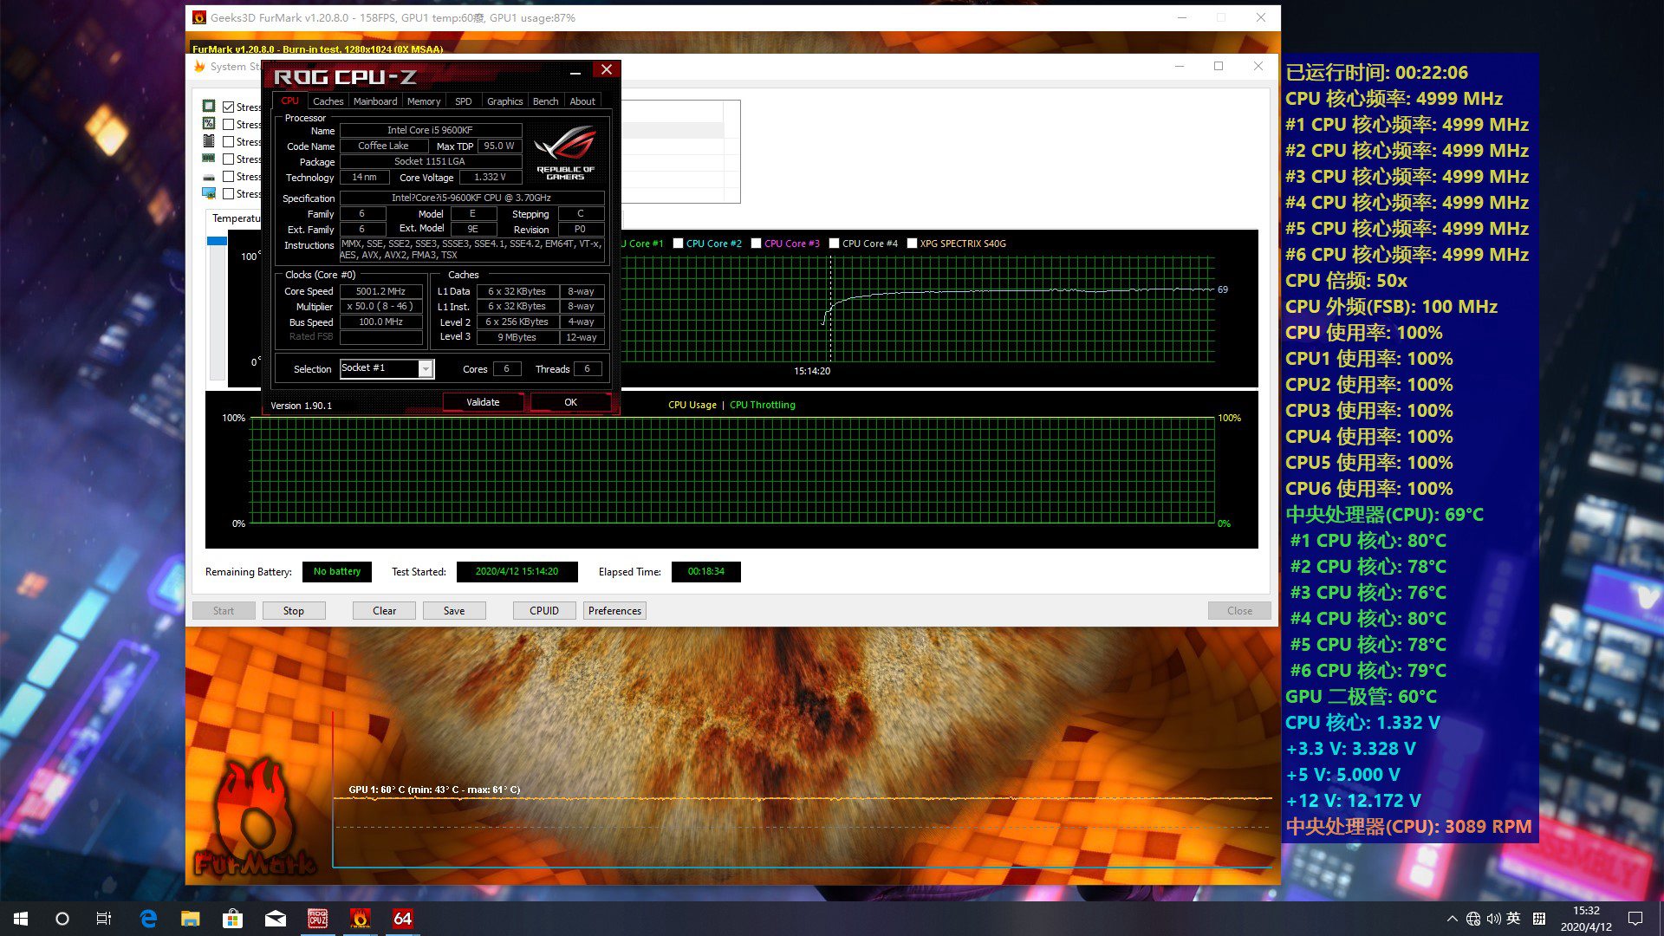Open the AIDA64 taskbar icon
The image size is (1664, 936).
403,919
